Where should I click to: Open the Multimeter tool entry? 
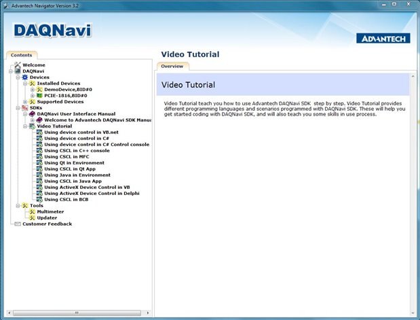click(50, 211)
